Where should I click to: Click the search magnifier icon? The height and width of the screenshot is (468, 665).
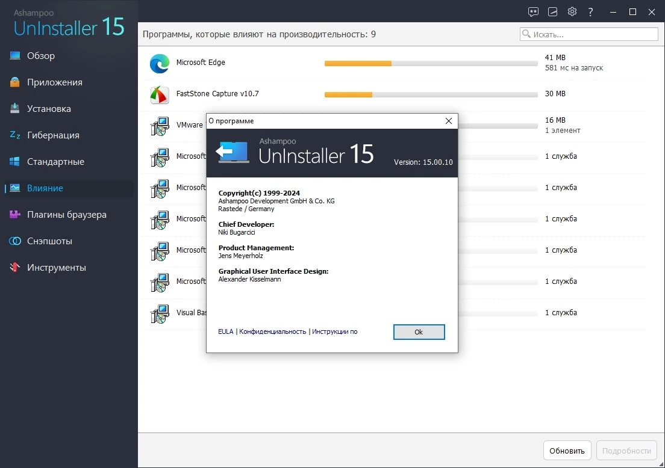pos(526,34)
